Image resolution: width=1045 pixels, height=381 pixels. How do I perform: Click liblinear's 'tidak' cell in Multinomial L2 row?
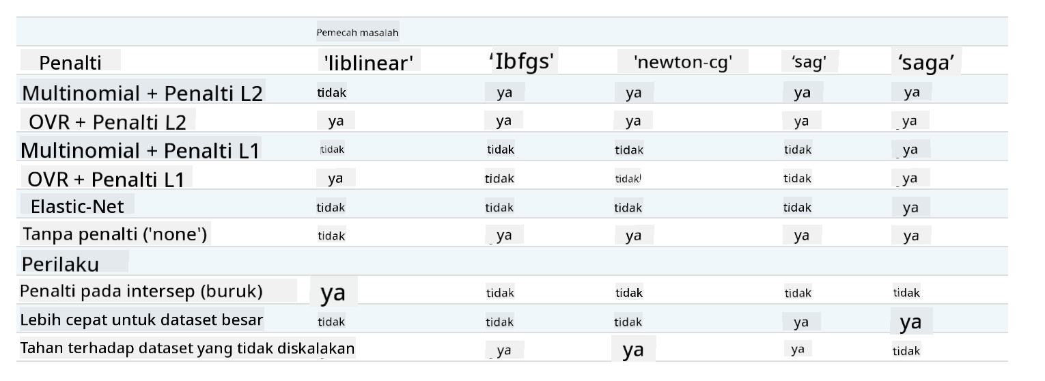[331, 93]
